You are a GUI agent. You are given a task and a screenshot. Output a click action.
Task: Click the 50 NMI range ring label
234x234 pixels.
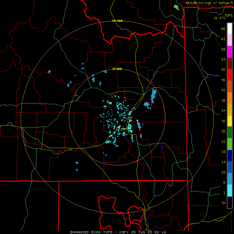click(x=117, y=69)
